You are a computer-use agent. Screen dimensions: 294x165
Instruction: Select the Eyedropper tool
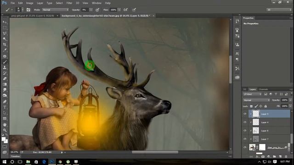[x=5, y=50]
